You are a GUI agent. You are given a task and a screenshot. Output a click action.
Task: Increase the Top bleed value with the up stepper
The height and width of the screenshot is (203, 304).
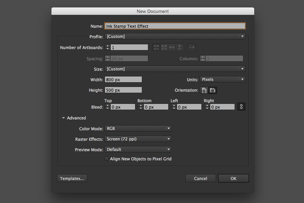(108, 105)
